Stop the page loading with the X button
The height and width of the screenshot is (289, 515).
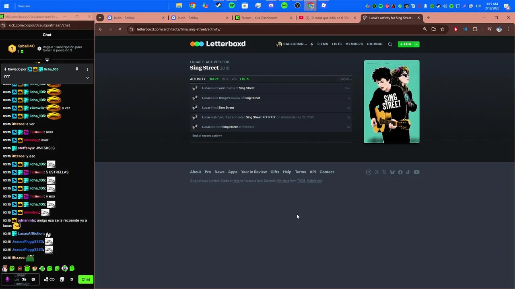coord(119,29)
